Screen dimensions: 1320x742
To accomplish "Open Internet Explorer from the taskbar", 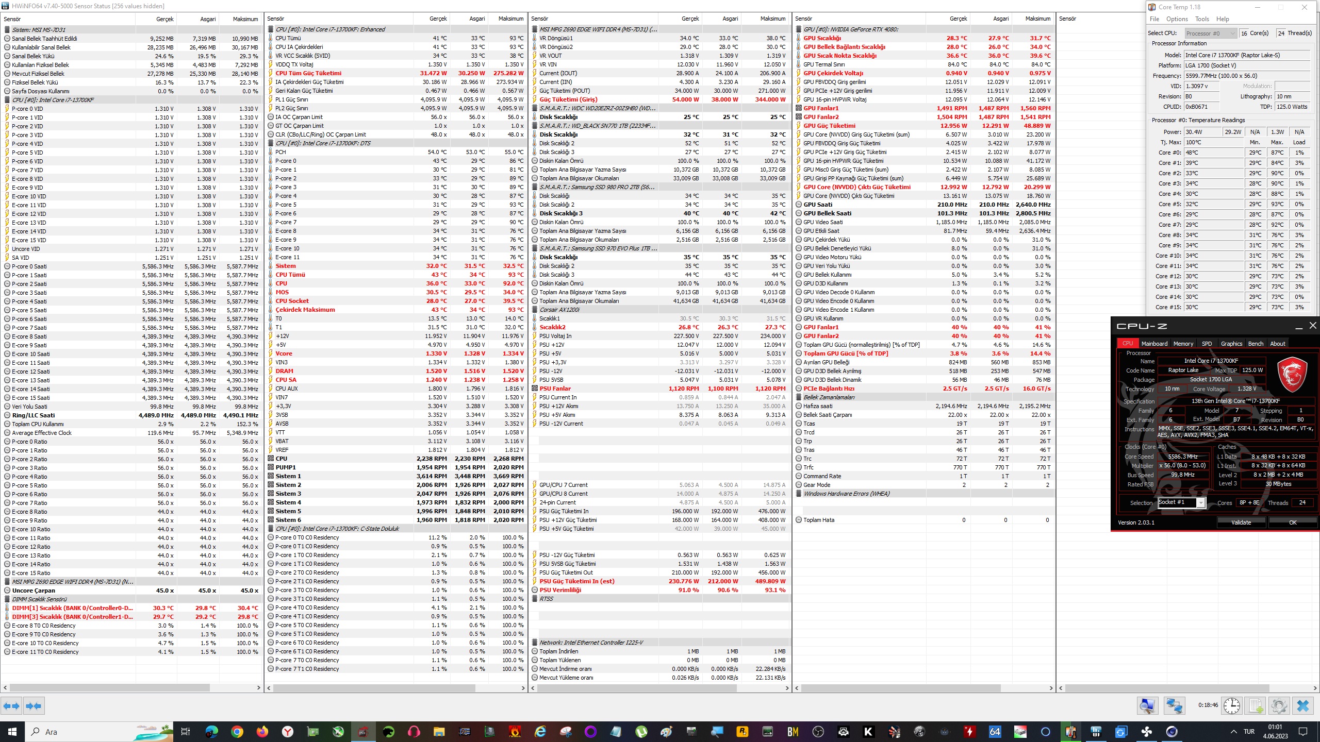I will (540, 732).
